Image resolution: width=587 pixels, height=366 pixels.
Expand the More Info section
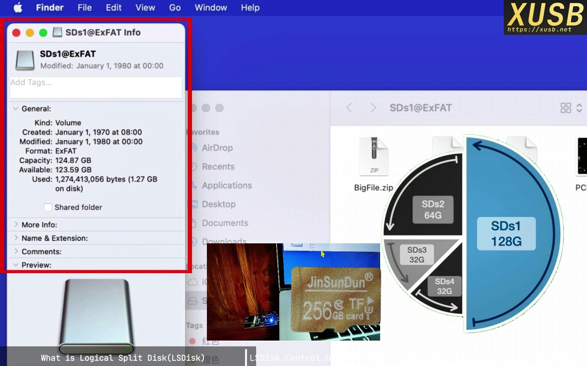point(16,224)
